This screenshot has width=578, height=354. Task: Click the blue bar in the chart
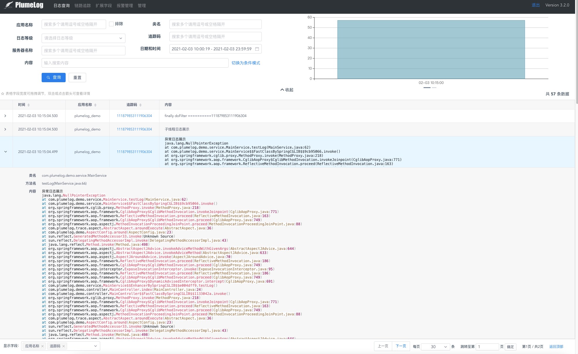coord(431,49)
